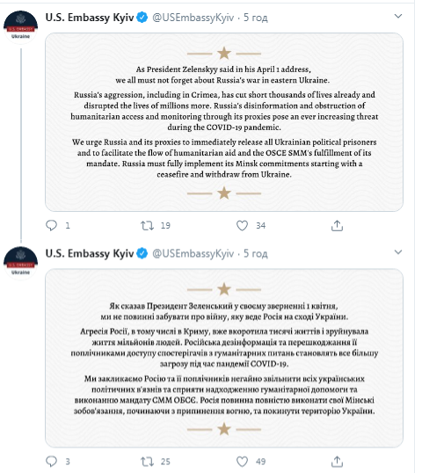422x473 pixels.
Task: Open the second tweet's '5 год' timestamp
Action: tap(256, 254)
